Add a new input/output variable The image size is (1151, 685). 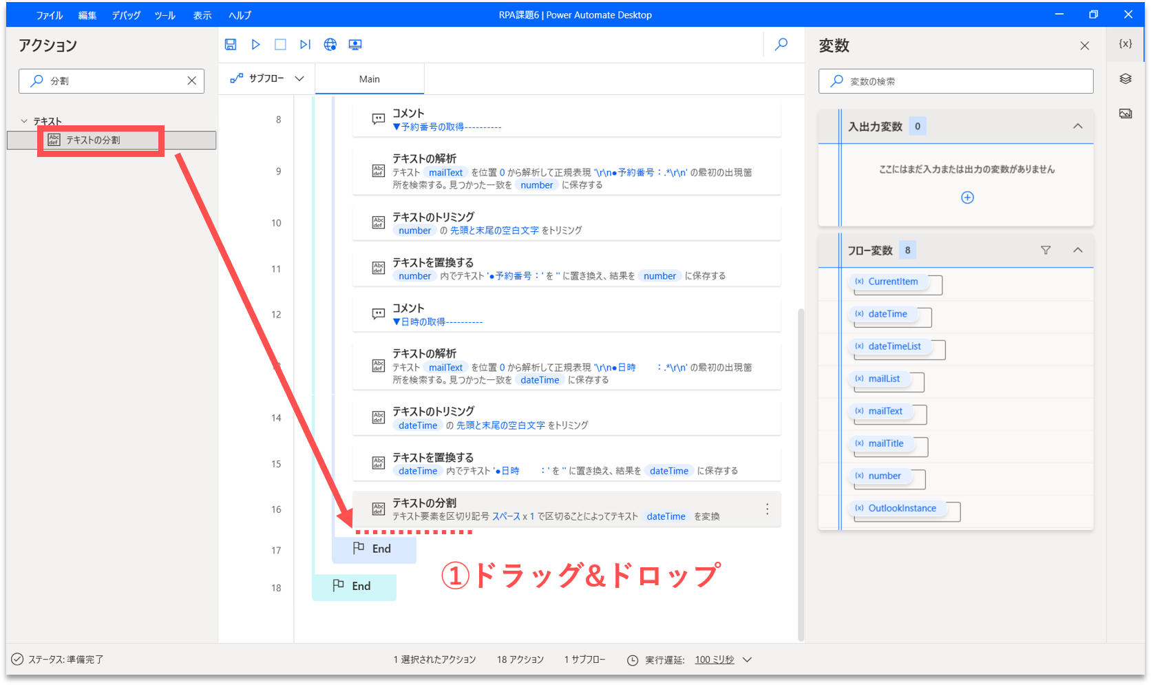click(967, 198)
